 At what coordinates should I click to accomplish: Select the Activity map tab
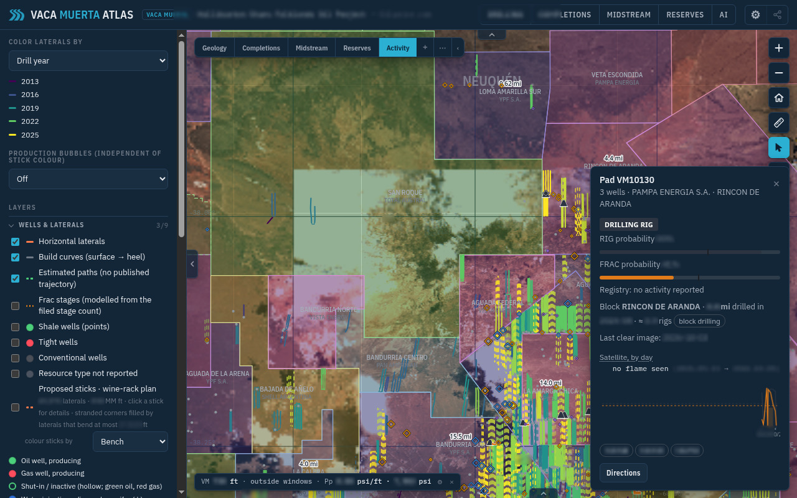pos(398,47)
